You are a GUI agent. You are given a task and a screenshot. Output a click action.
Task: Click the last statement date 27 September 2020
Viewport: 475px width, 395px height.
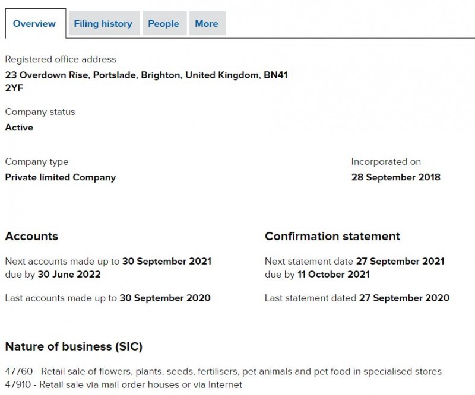pyautogui.click(x=404, y=298)
